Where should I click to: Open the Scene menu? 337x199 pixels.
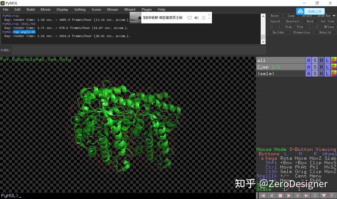[96, 10]
